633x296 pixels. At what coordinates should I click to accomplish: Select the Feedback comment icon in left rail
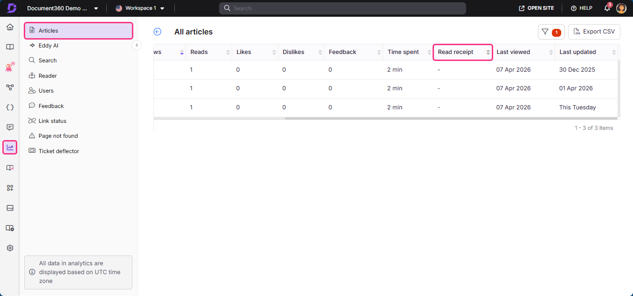tap(10, 127)
